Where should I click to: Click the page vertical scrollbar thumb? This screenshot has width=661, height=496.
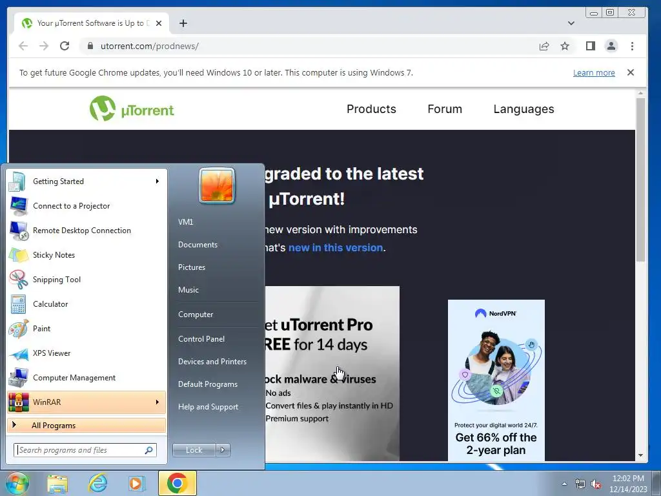click(x=640, y=180)
